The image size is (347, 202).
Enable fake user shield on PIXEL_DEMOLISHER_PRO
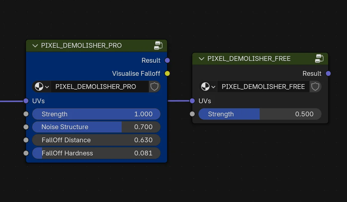(154, 87)
